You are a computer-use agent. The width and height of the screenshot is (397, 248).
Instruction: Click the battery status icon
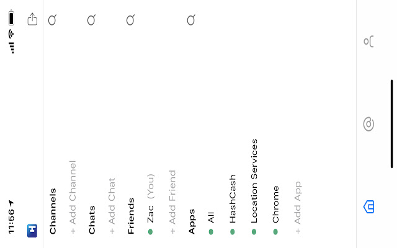pos(11,18)
